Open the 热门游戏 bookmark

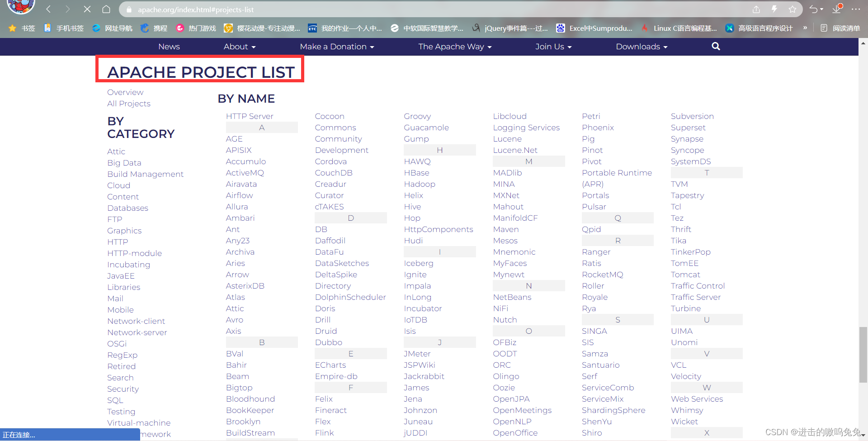click(196, 28)
